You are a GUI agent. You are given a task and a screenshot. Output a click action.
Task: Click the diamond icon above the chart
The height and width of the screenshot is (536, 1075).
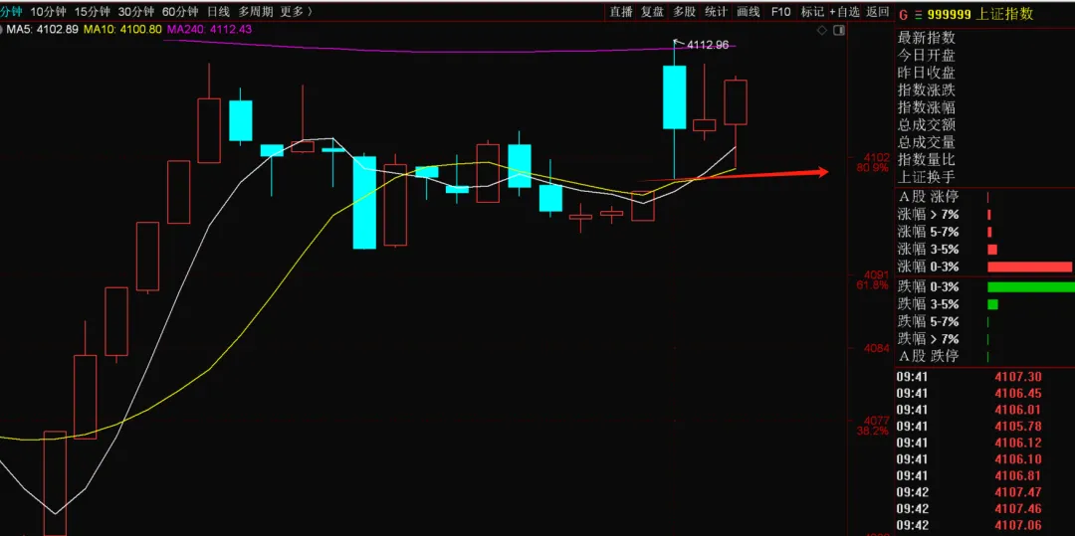coord(822,30)
